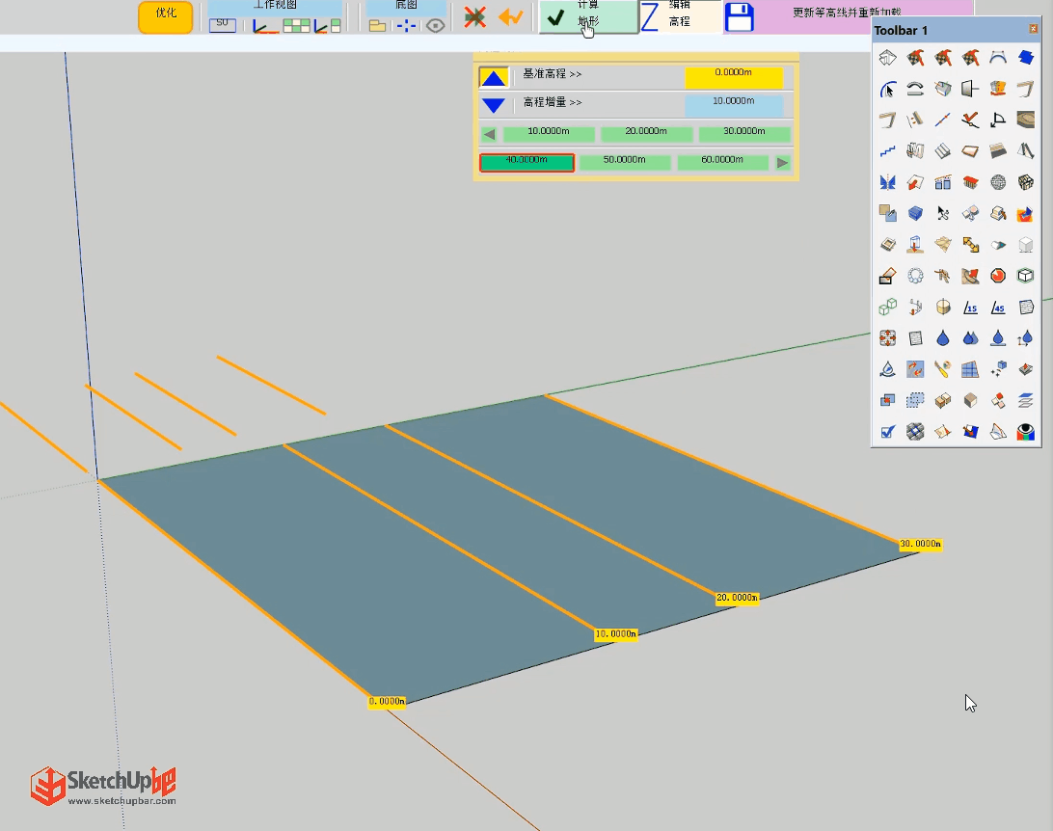Click the blue down triangle beside 高程增量
Screen dimensions: 1053x831
pos(494,105)
